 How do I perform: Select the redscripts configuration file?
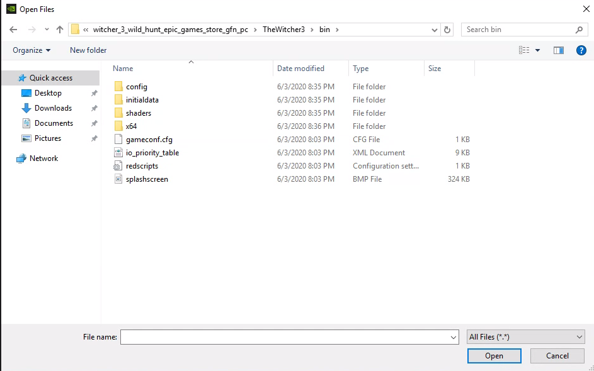click(142, 166)
